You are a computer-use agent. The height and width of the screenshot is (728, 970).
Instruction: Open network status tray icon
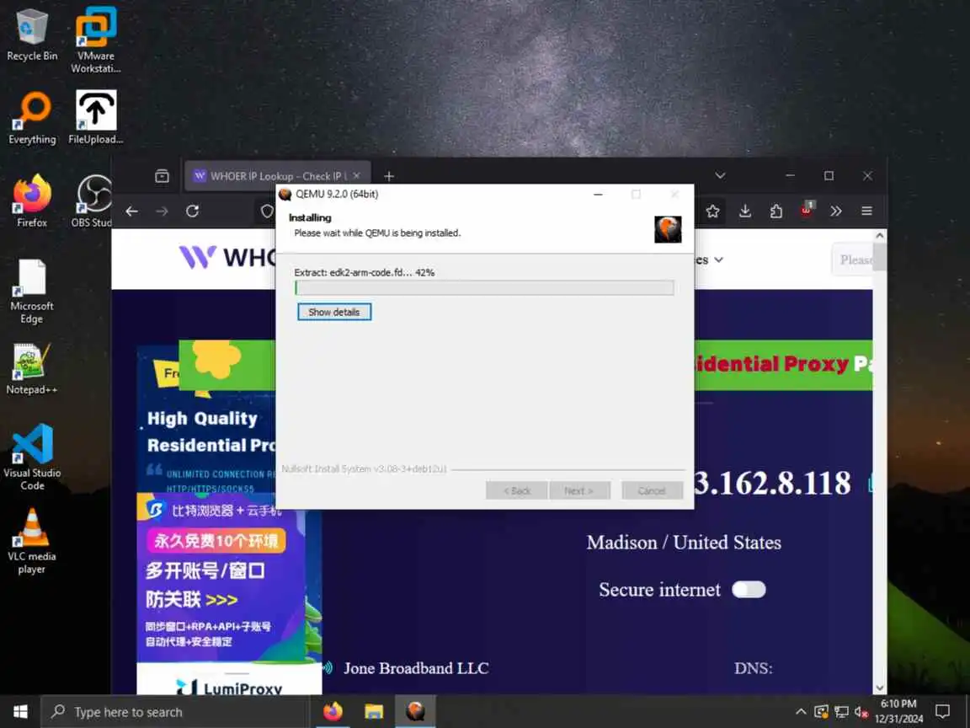[x=841, y=712]
